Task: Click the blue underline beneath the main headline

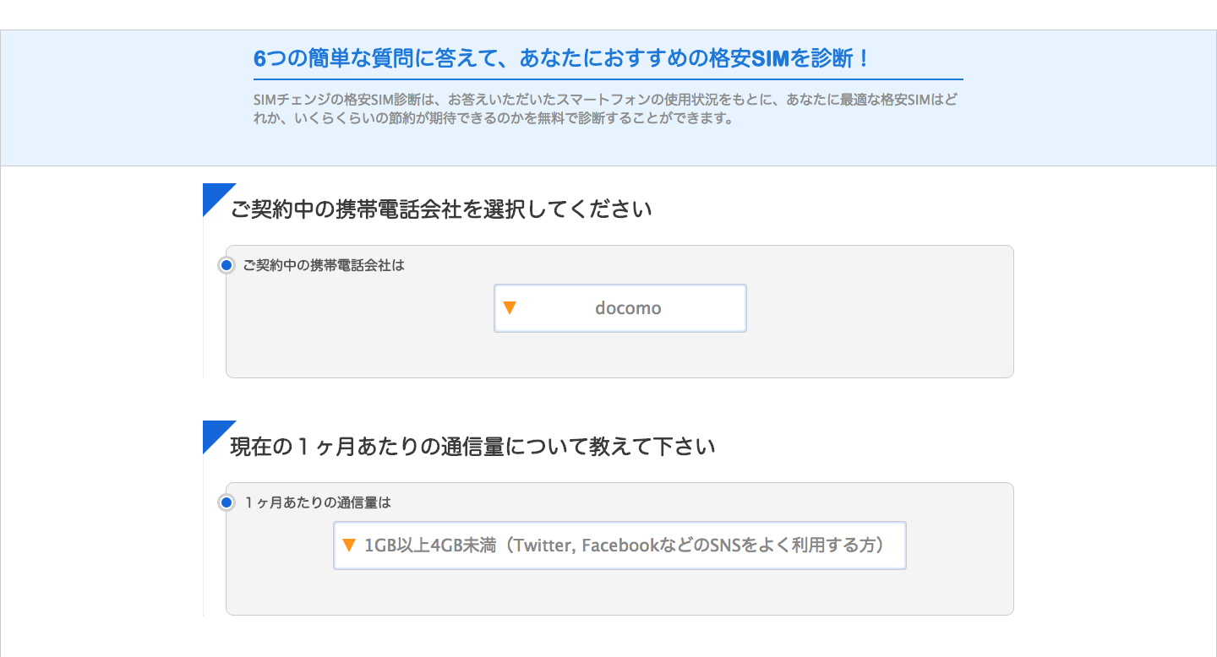Action: coord(608,79)
